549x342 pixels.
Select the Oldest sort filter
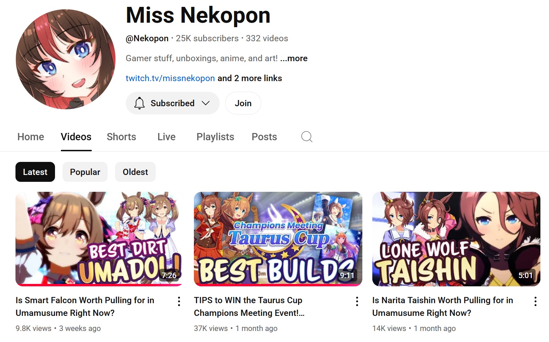[135, 172]
